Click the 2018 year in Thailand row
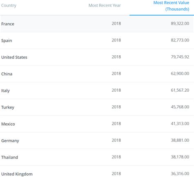The image size is (194, 181). coord(116,157)
